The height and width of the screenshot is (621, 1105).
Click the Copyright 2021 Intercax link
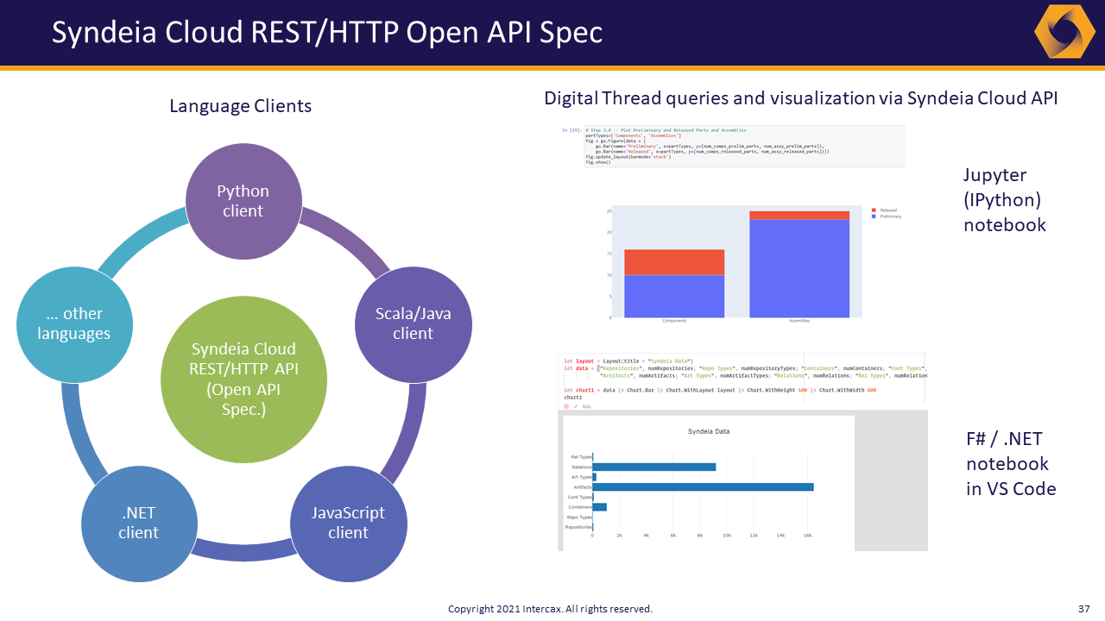[549, 608]
